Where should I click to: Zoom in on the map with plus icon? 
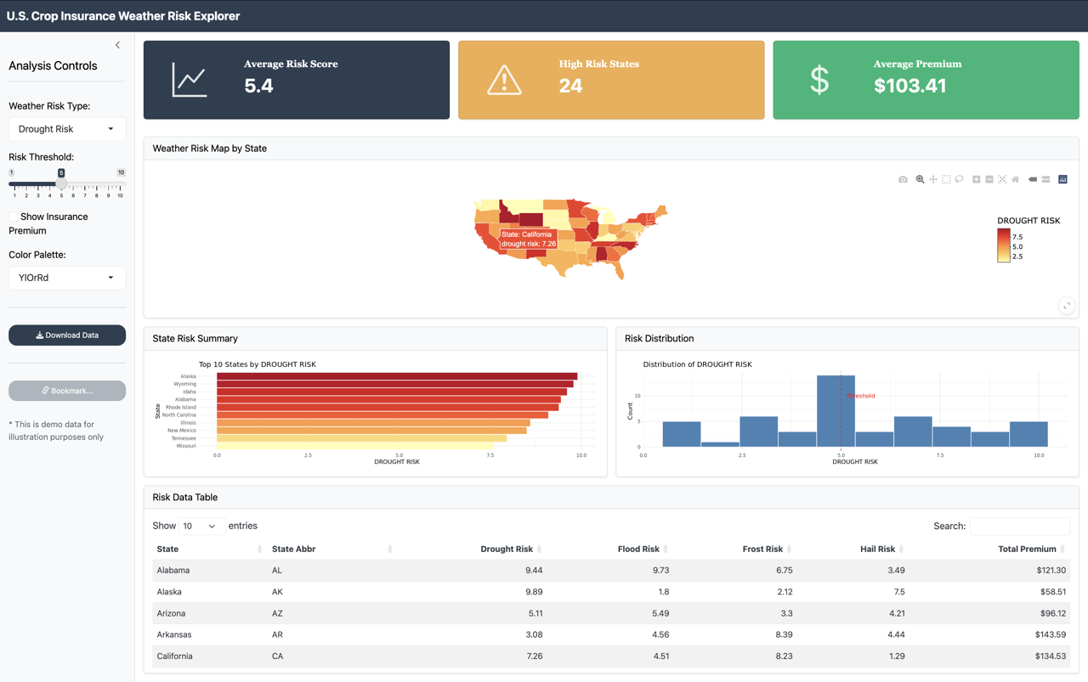pyautogui.click(x=977, y=179)
